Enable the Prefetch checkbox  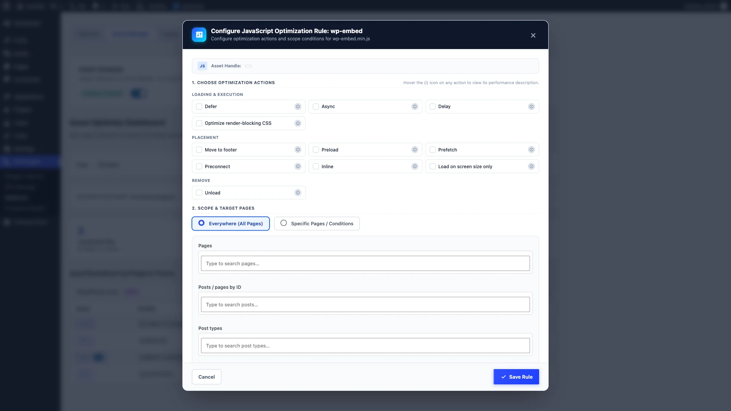point(433,150)
